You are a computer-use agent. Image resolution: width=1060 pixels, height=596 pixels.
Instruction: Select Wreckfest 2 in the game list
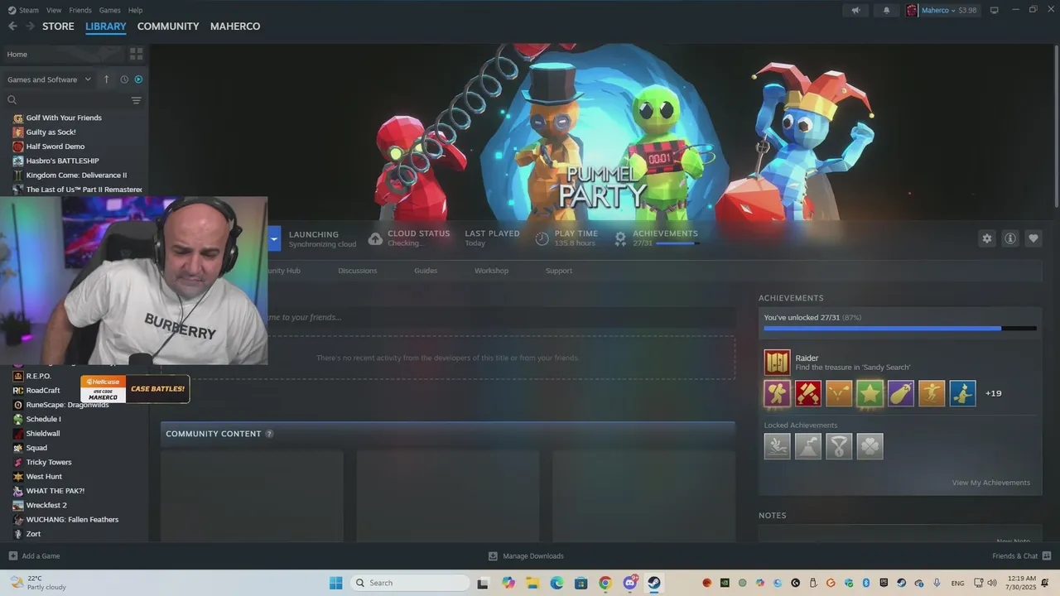[46, 505]
